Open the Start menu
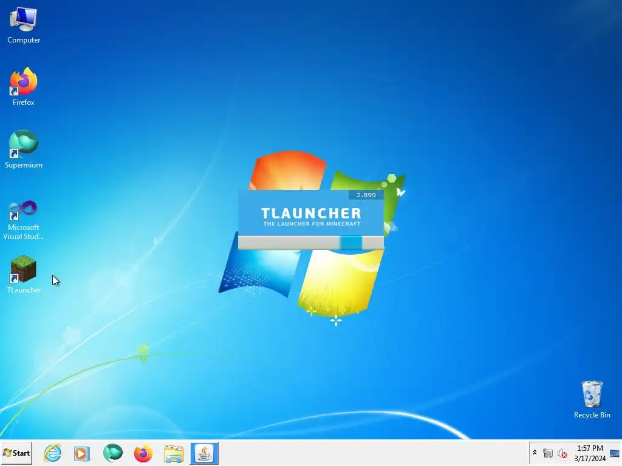This screenshot has height=466, width=622. (x=16, y=453)
